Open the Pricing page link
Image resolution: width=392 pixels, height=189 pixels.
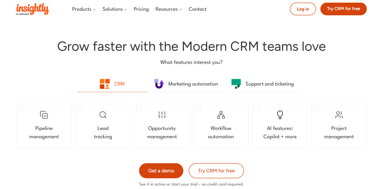click(x=141, y=9)
